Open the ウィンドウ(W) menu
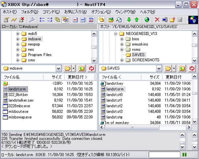 (x=125, y=12)
